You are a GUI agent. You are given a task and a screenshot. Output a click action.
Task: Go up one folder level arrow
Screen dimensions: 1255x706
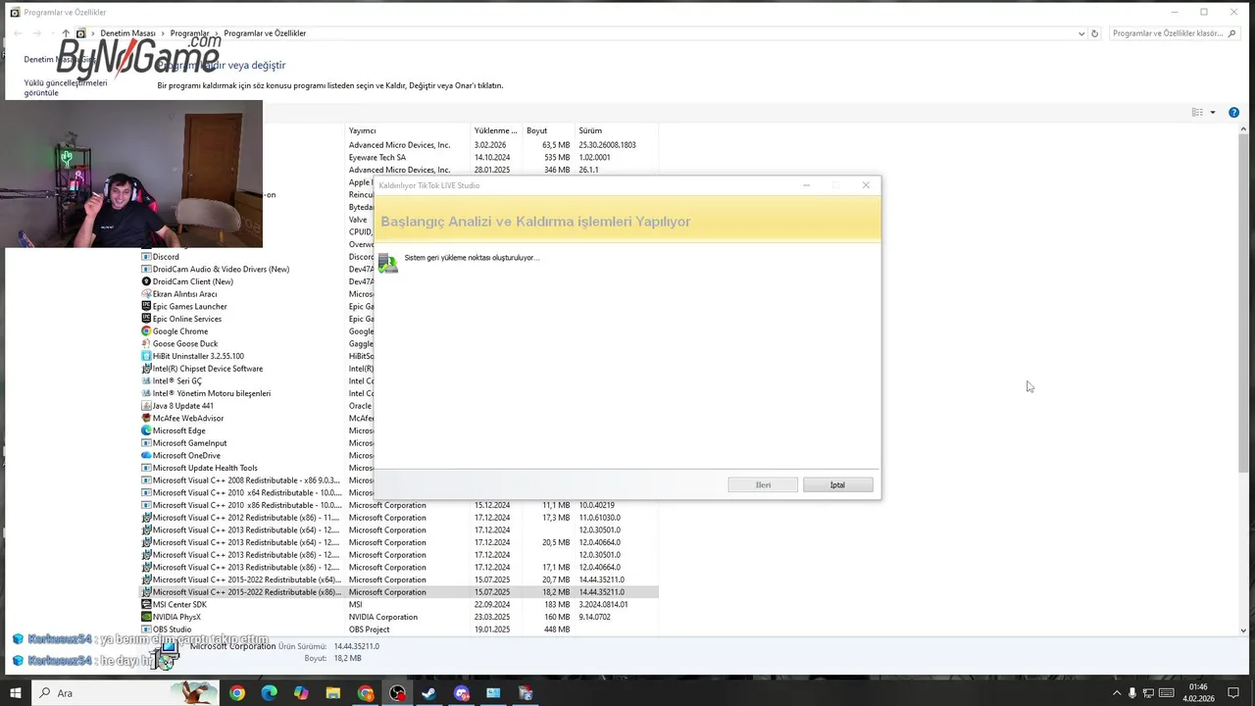[x=66, y=33]
